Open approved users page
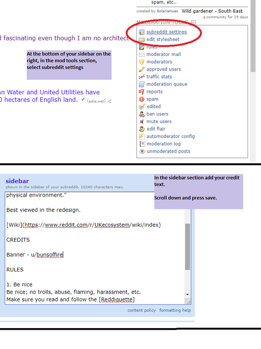Viewport: 261px width, 349px height. [164, 69]
